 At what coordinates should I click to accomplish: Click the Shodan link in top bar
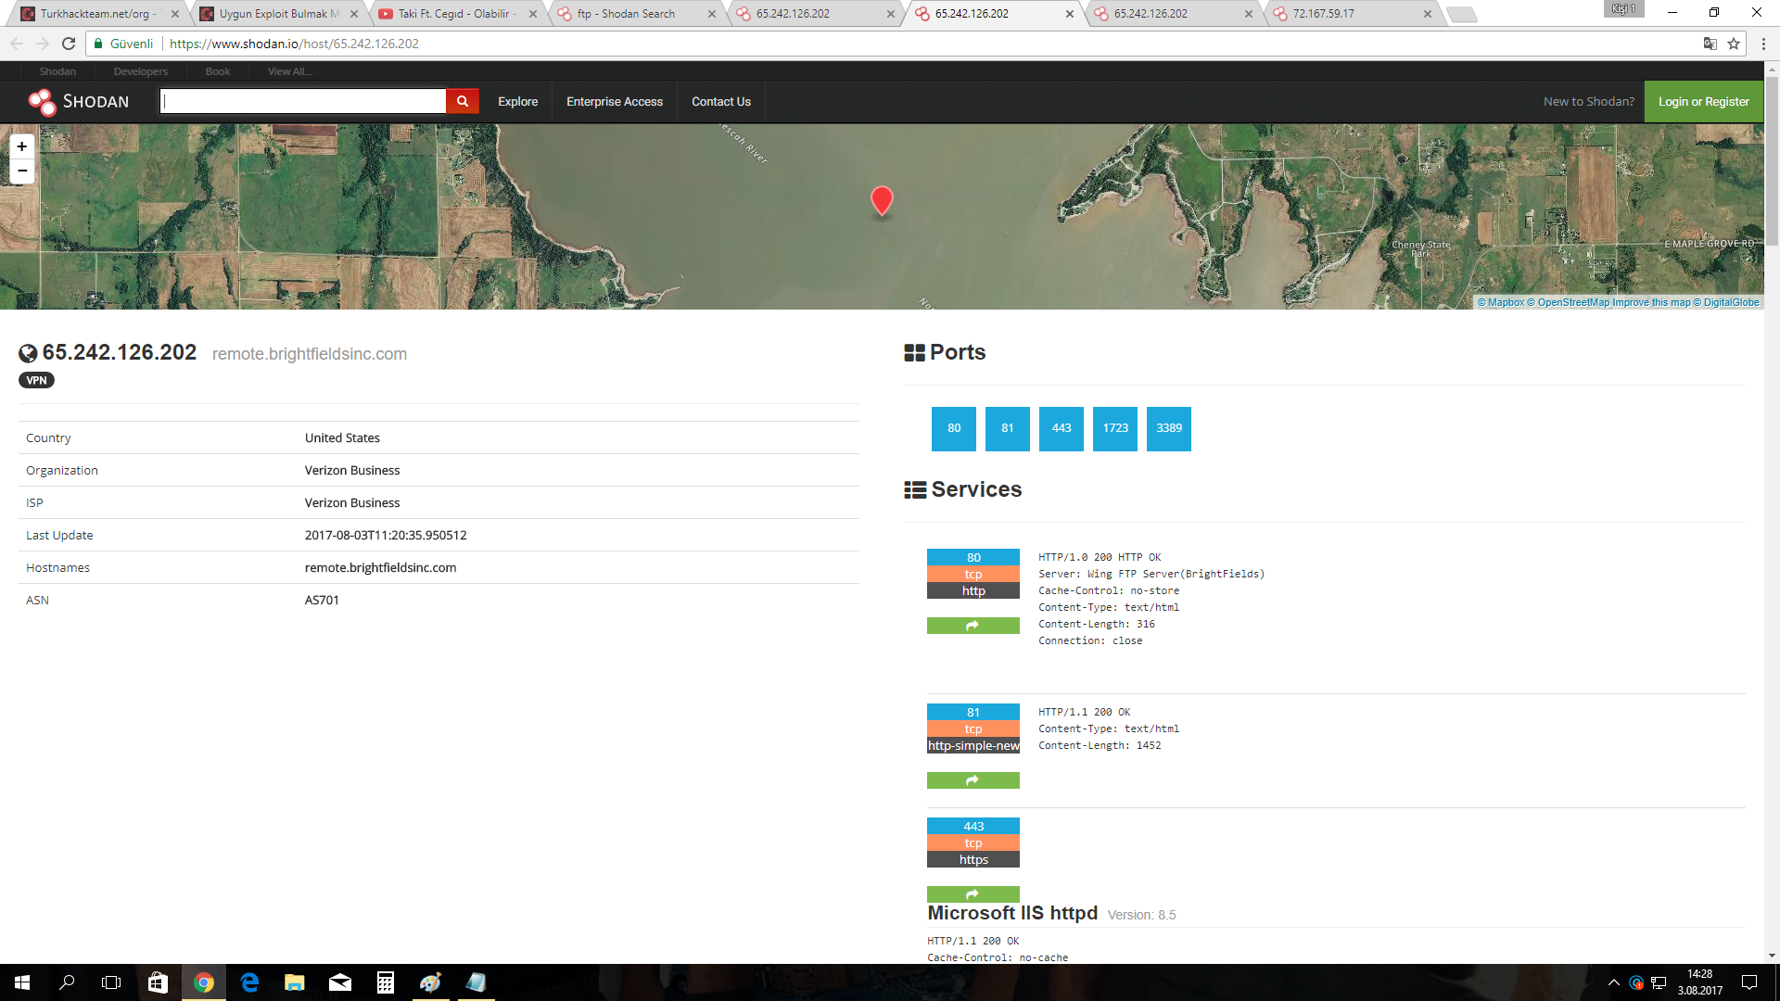coord(57,71)
